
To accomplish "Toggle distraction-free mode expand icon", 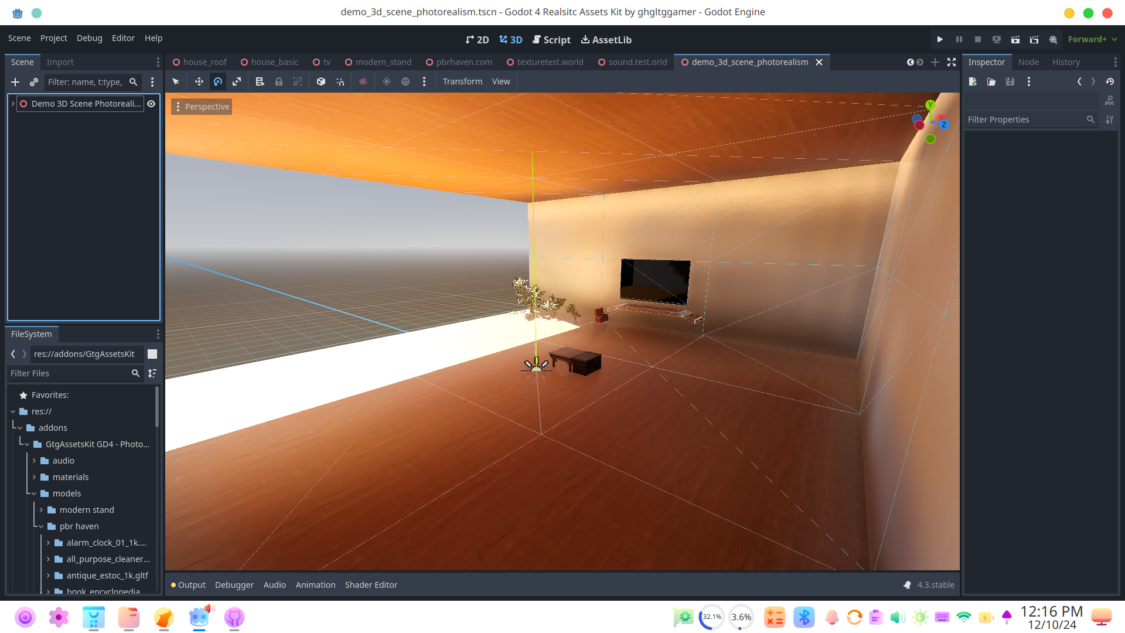I will pos(952,62).
